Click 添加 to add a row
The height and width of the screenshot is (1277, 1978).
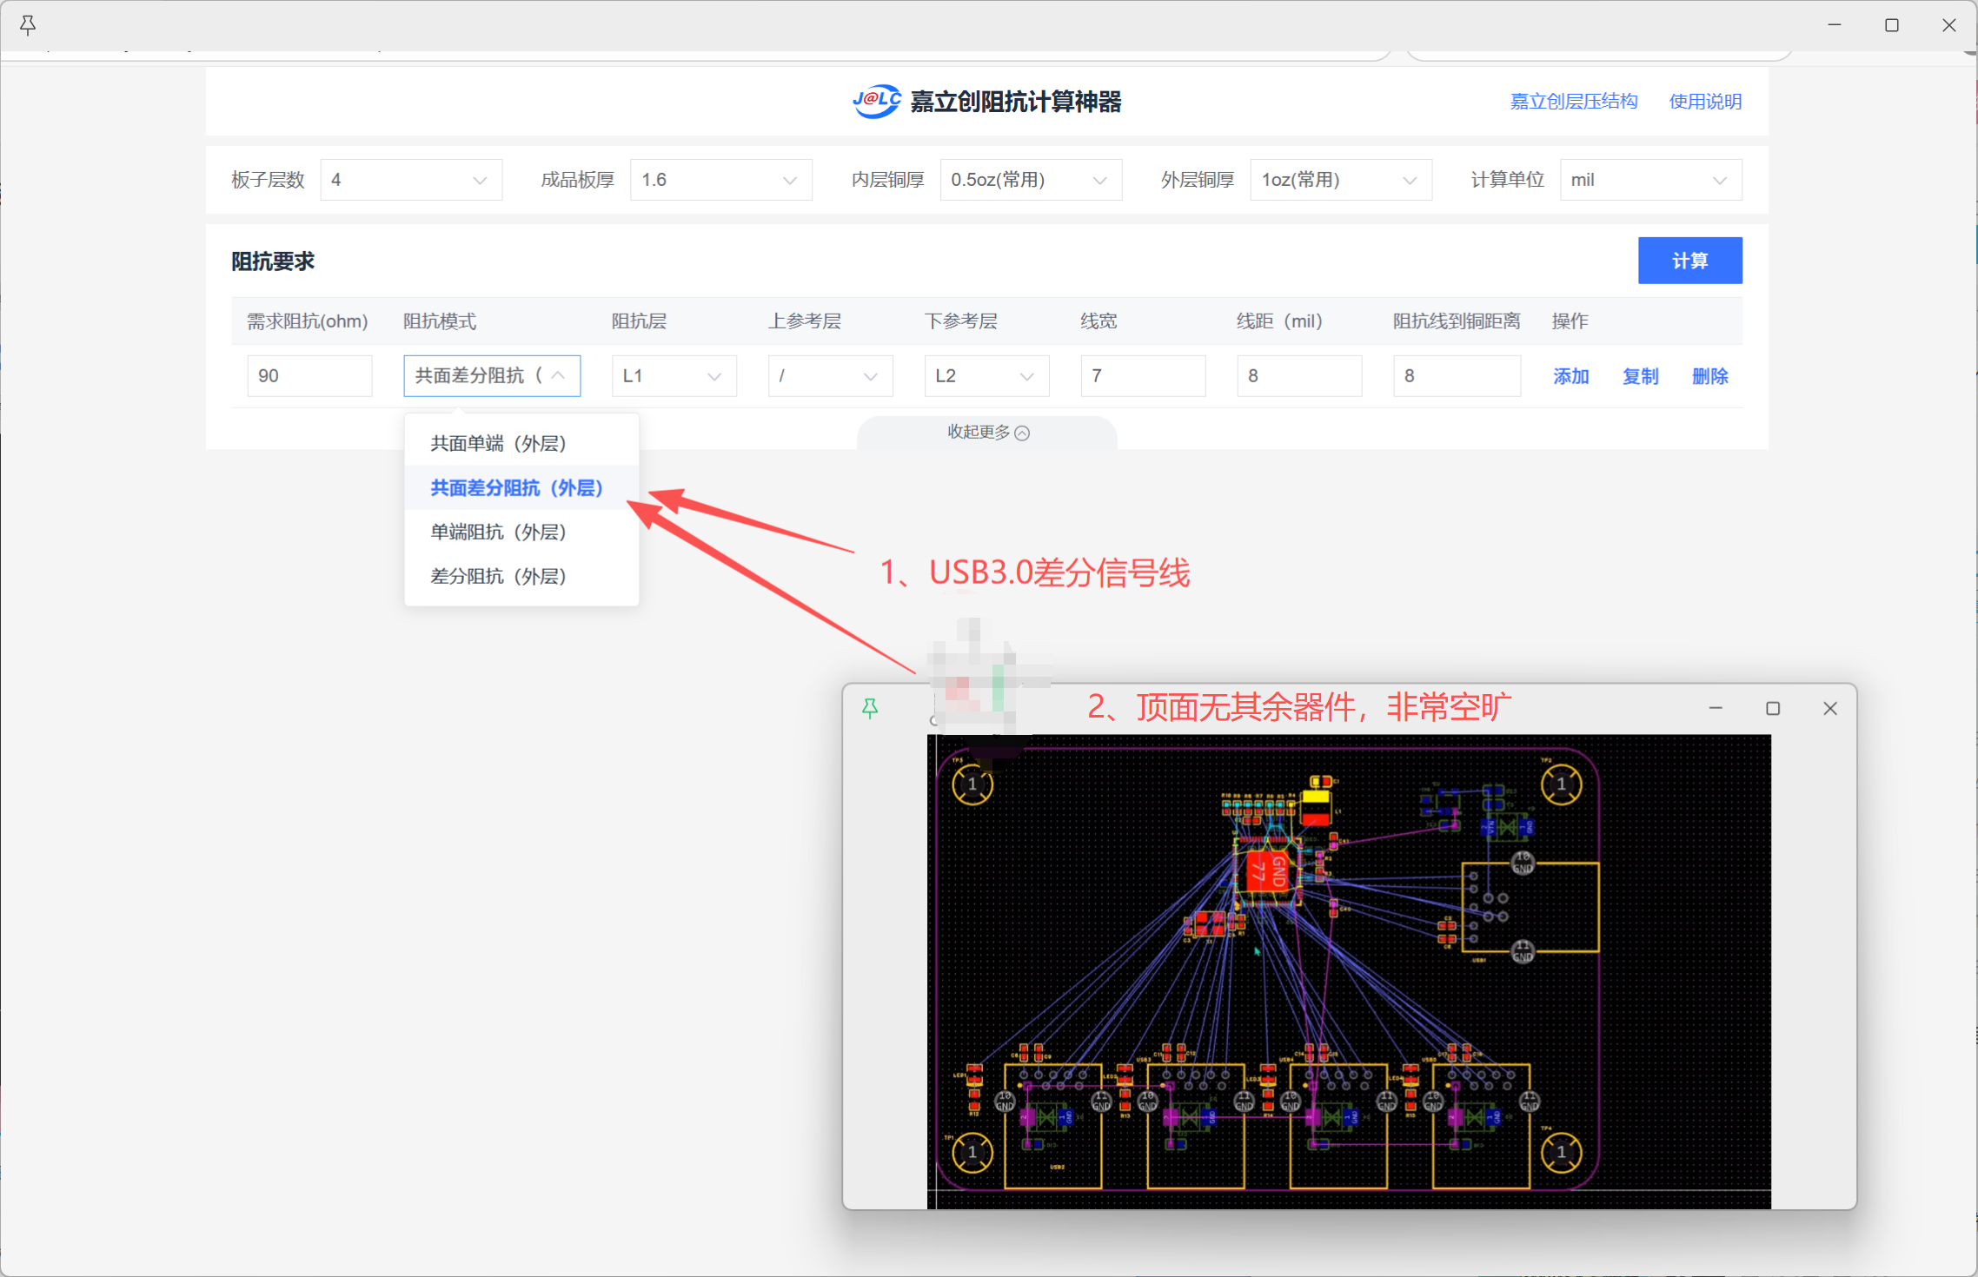point(1570,376)
